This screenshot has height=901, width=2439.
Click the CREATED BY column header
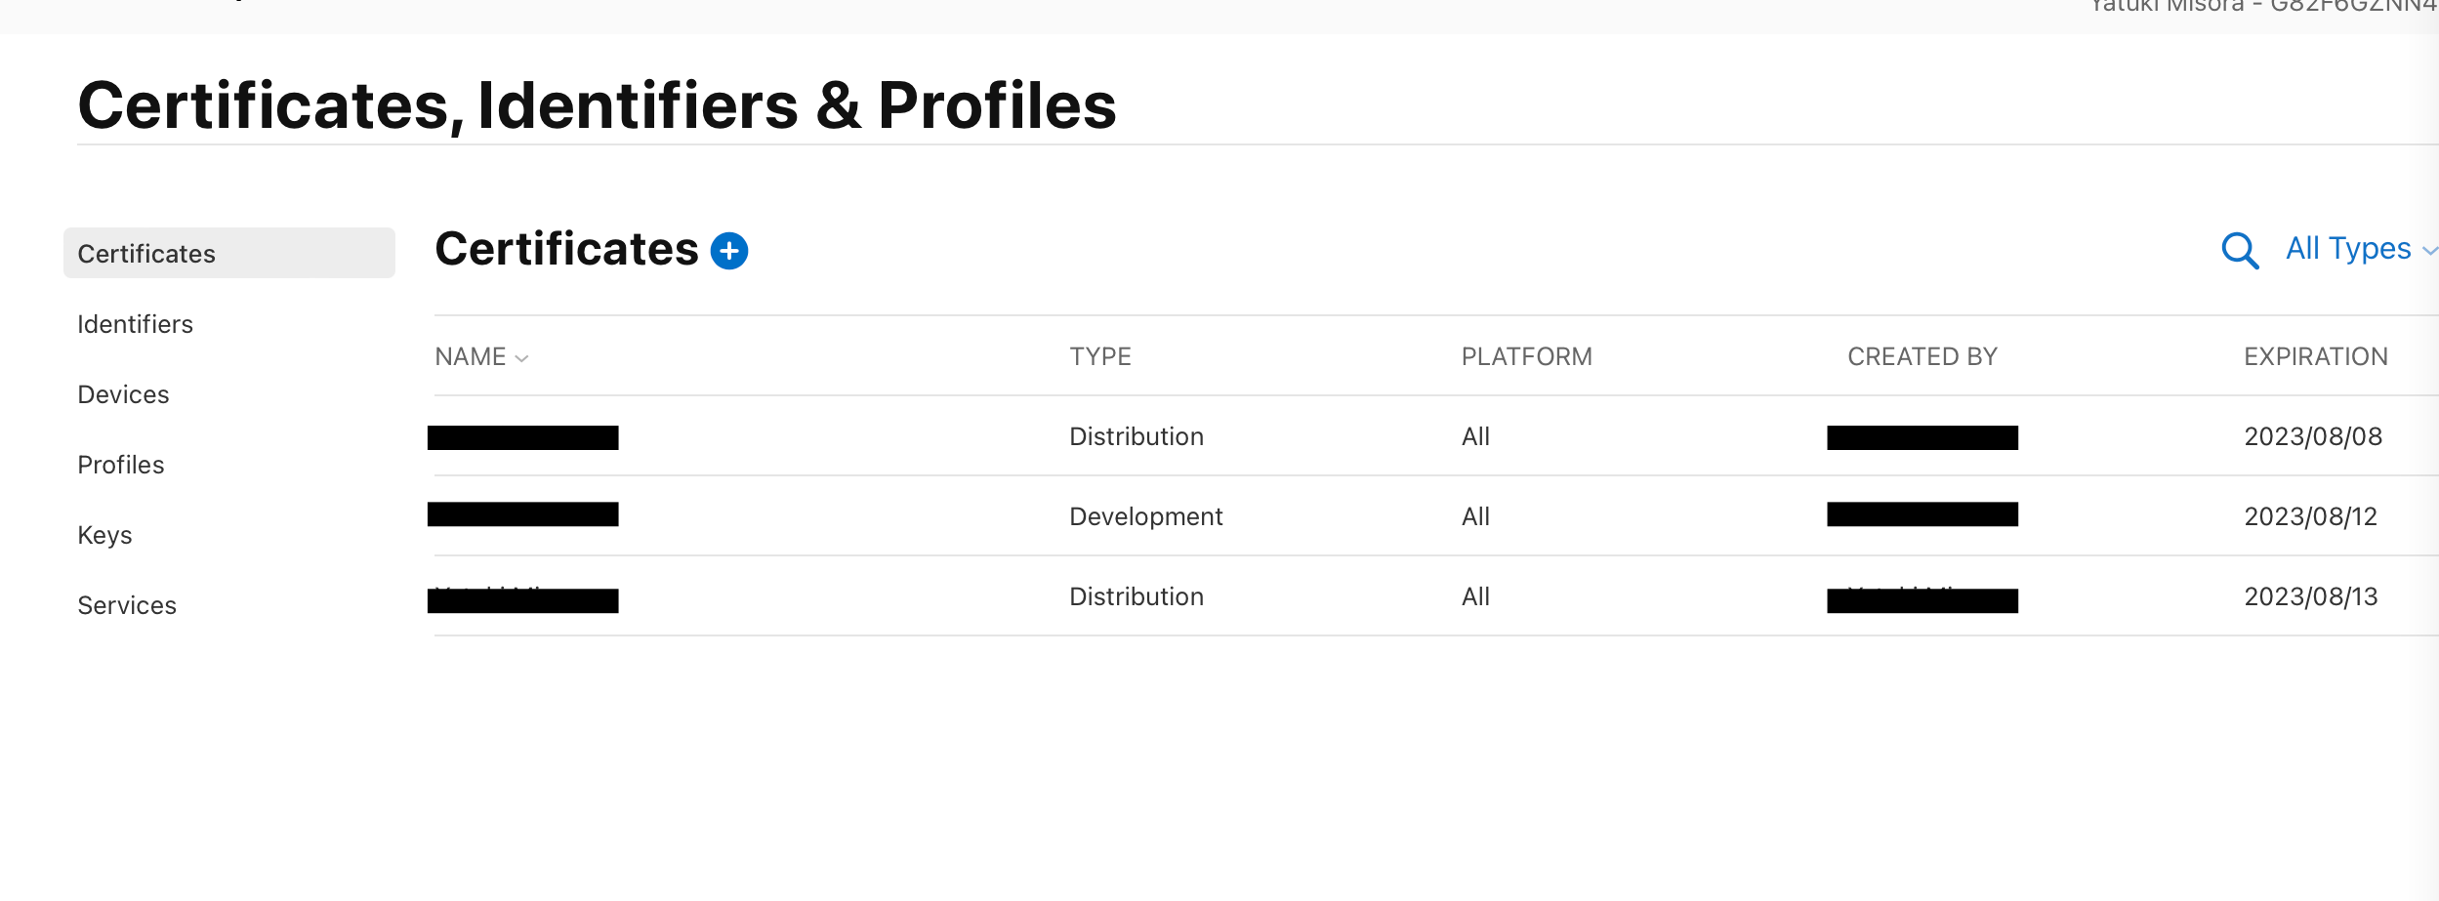click(1922, 357)
